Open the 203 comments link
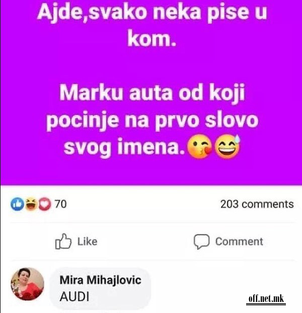302x313 pixels. click(x=257, y=204)
